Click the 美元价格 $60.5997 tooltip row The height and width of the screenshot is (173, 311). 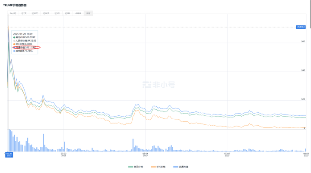pyautogui.click(x=24, y=37)
